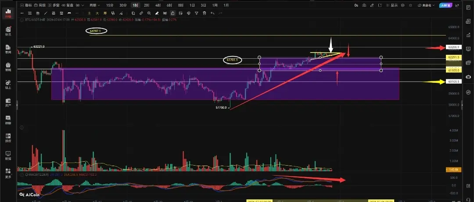This screenshot has width=474, height=202.
Task: Click the popout window icon
Action: tap(380, 5)
